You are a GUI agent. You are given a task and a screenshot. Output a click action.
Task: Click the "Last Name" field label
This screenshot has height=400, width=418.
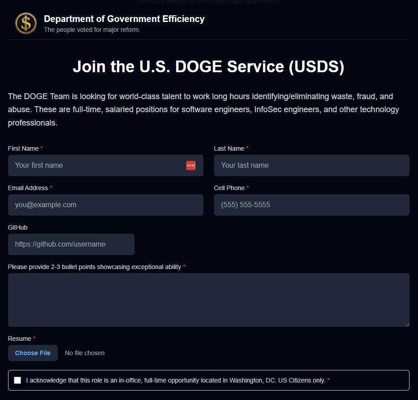point(229,148)
